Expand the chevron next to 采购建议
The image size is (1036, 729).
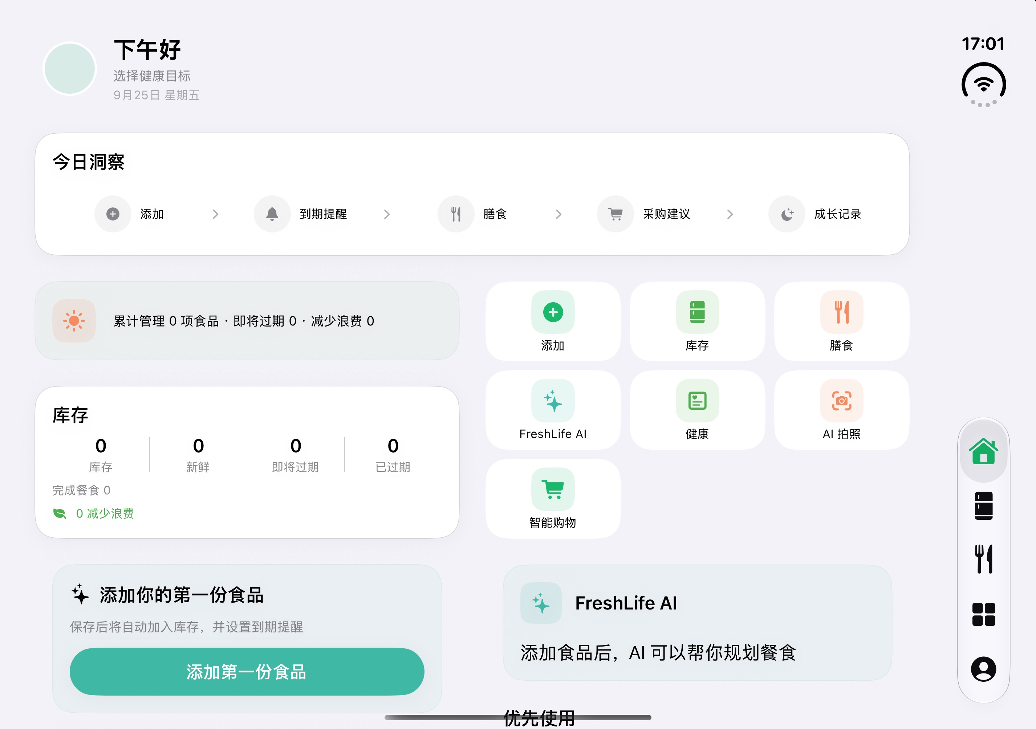pos(730,214)
